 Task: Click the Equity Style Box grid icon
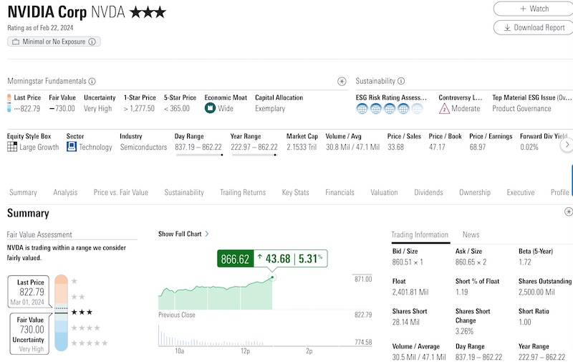click(x=12, y=147)
